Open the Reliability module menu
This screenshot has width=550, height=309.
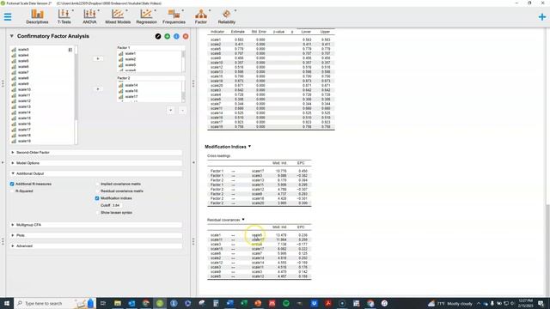227,16
